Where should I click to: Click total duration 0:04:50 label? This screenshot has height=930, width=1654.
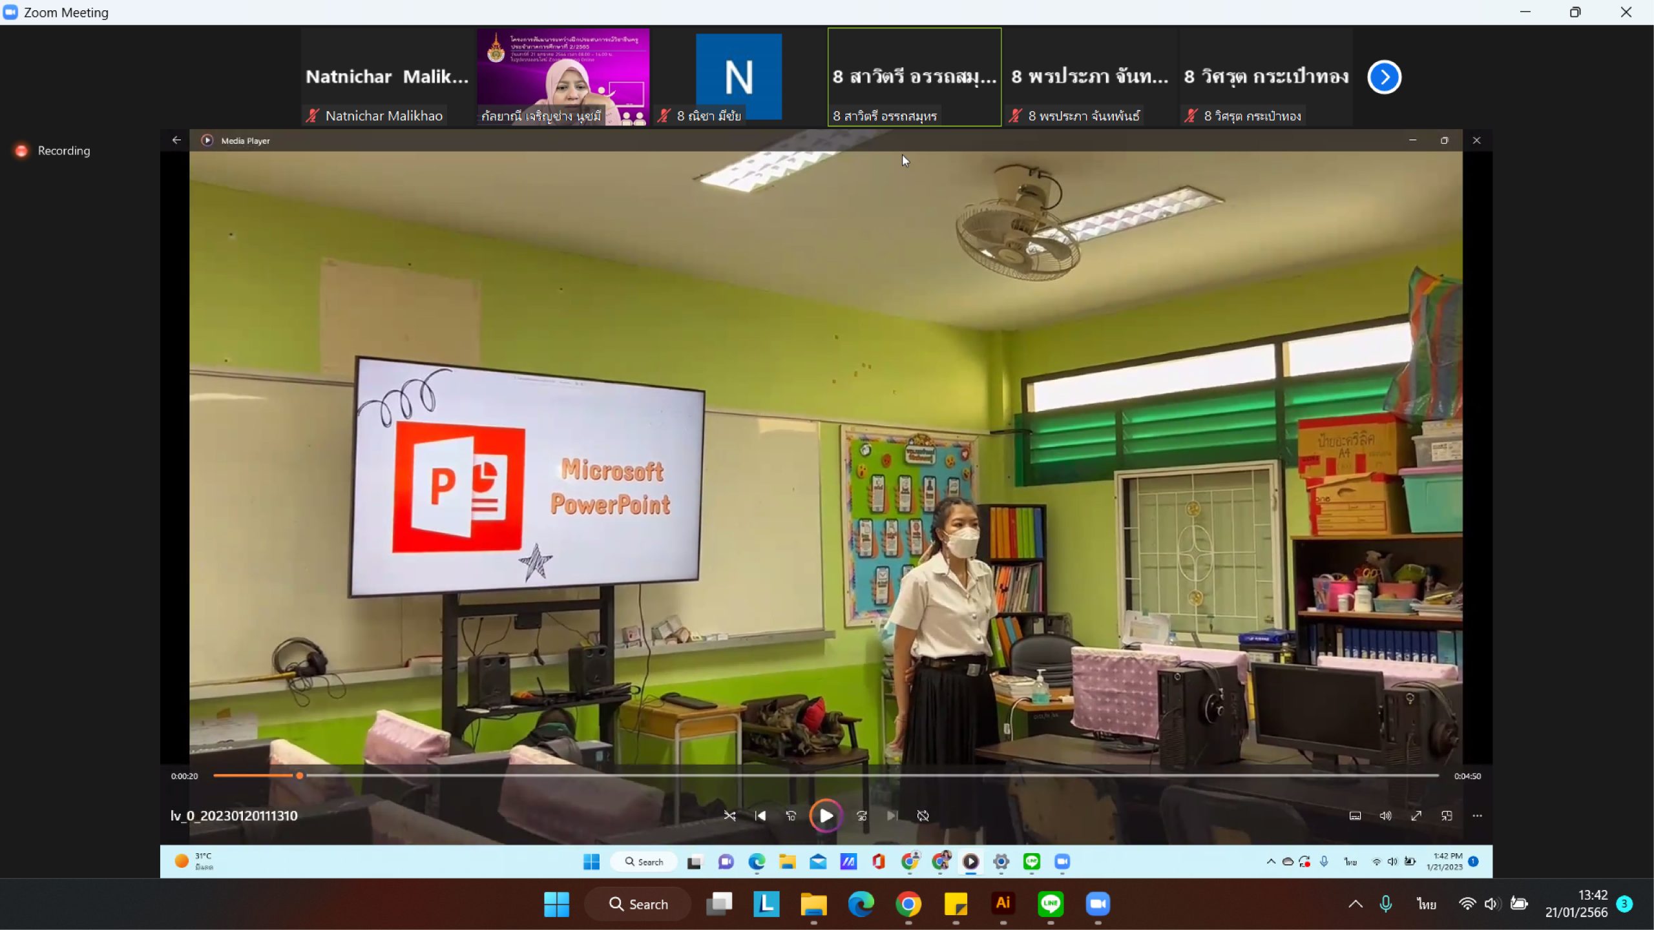point(1467,776)
